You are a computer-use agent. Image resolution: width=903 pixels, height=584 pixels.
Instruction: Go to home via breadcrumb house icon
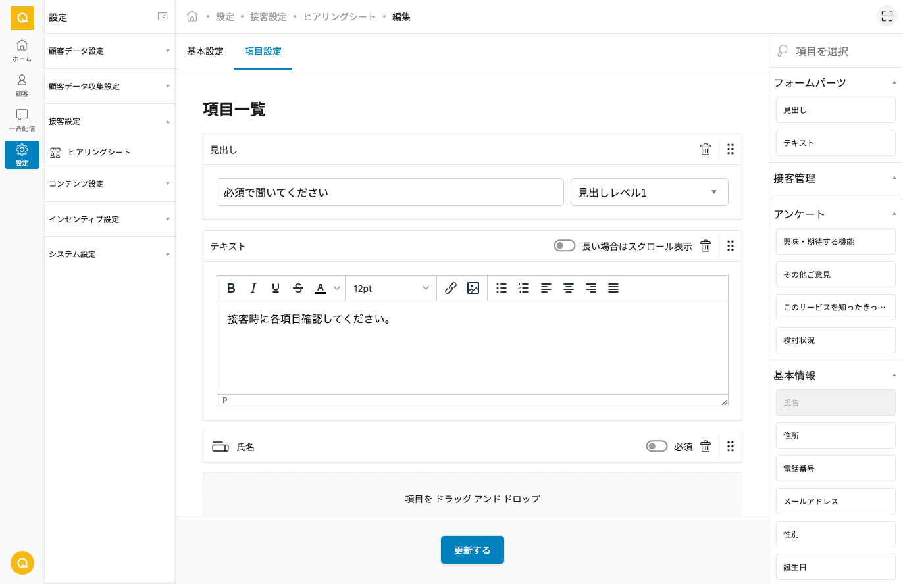(192, 17)
